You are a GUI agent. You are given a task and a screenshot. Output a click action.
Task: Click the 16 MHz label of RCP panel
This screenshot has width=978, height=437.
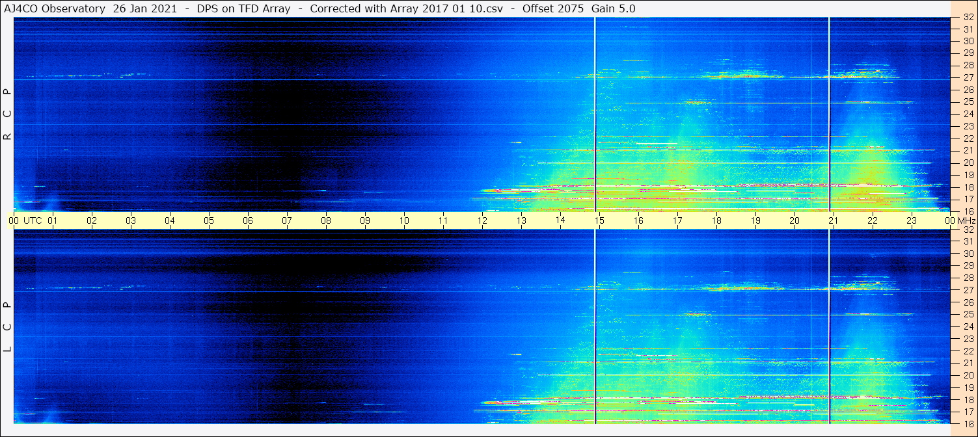point(968,211)
